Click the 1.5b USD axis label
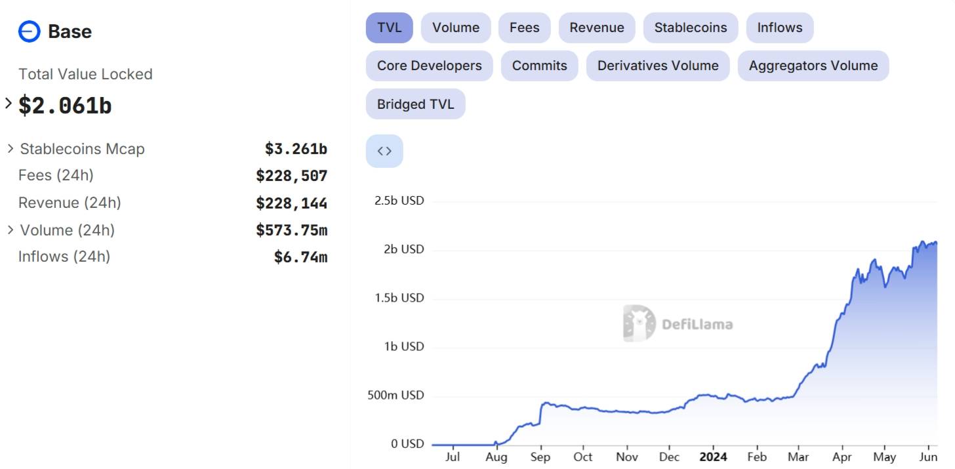Screen dimensions: 955x469 tap(399, 298)
